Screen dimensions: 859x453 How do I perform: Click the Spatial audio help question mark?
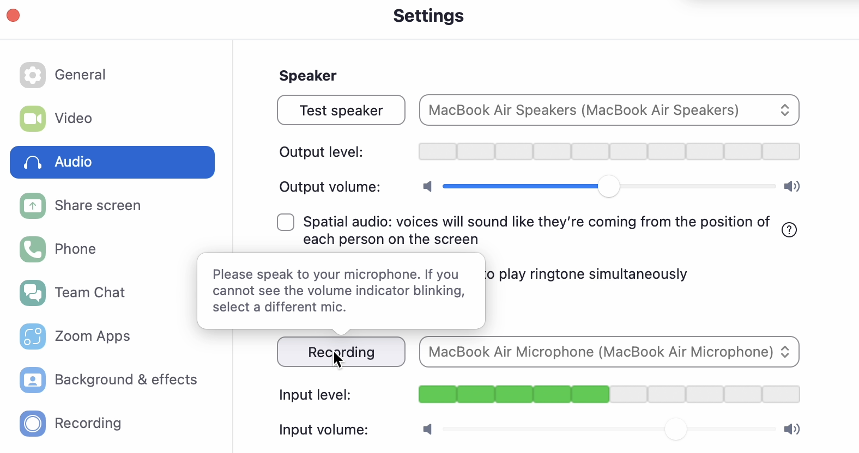789,230
